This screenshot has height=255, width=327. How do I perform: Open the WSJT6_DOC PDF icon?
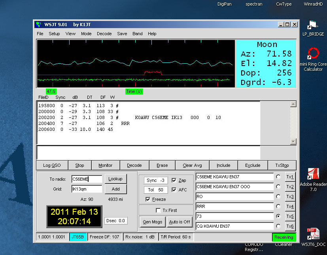coord(313,233)
